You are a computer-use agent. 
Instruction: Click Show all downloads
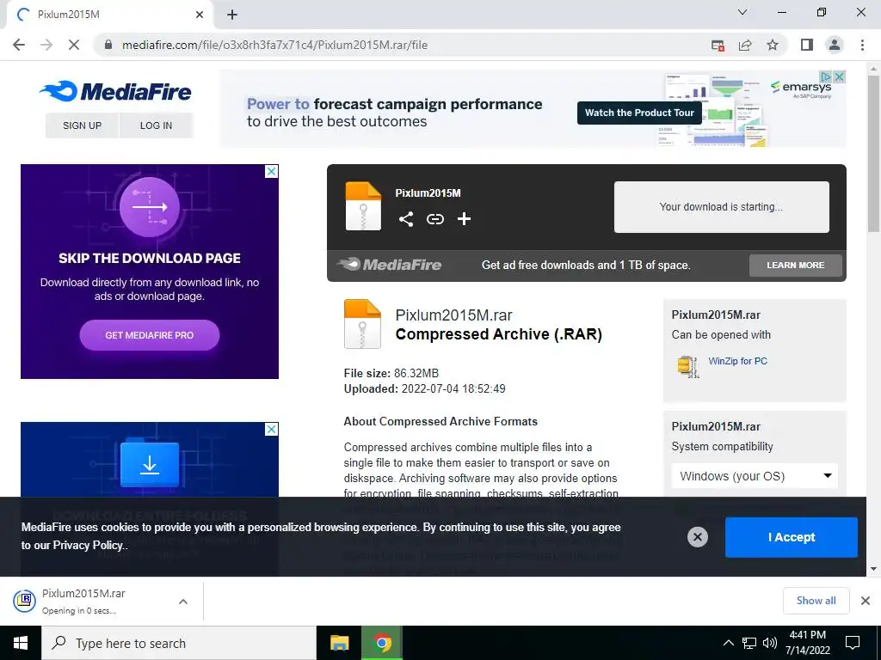tap(816, 601)
